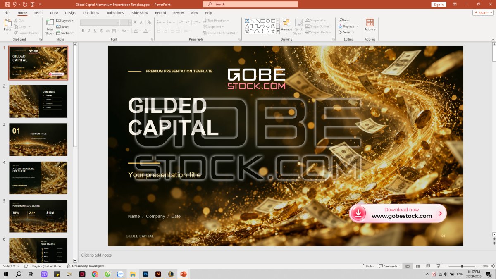This screenshot has width=496, height=279.
Task: Start Slide Show from status bar icon
Action: [x=438, y=266]
